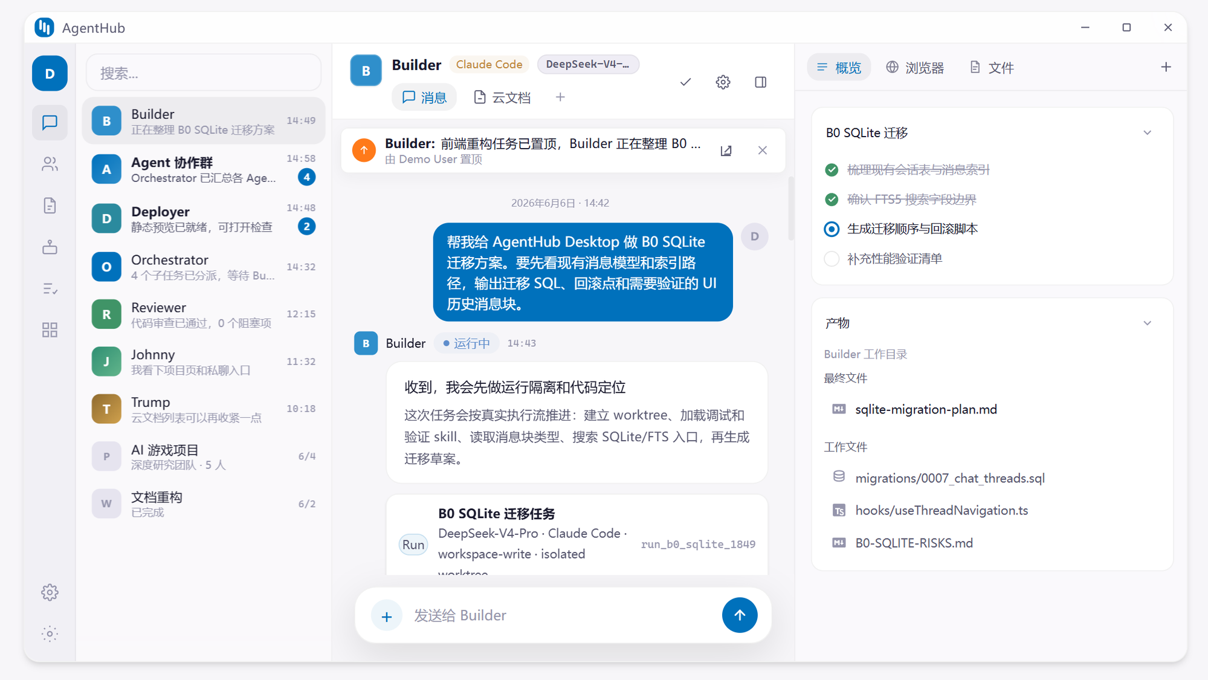The width and height of the screenshot is (1208, 680).
Task: Check the 补充性能验证清单 task
Action: [x=832, y=259]
